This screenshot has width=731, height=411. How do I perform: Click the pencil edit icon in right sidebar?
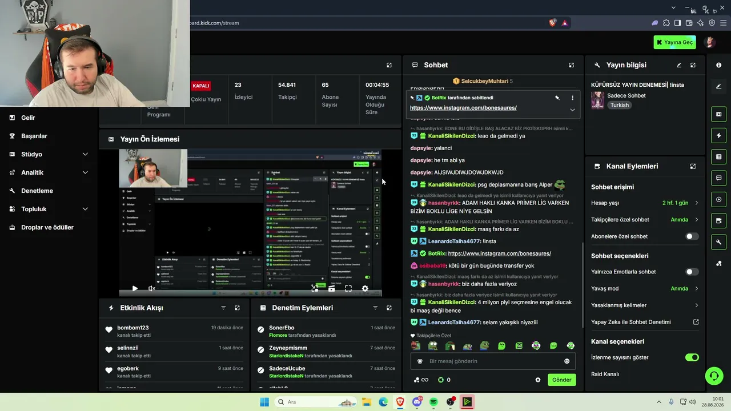[719, 87]
